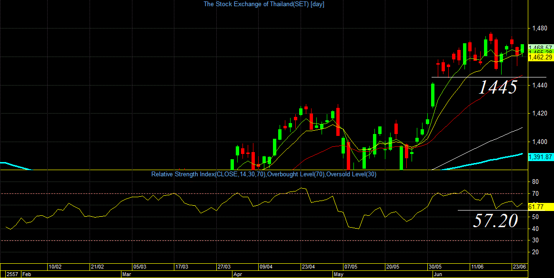Select the 10/02 date label

pyautogui.click(x=55, y=267)
